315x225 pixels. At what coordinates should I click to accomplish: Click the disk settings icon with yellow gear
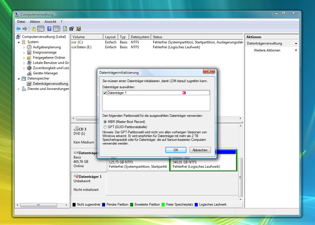pos(78,29)
